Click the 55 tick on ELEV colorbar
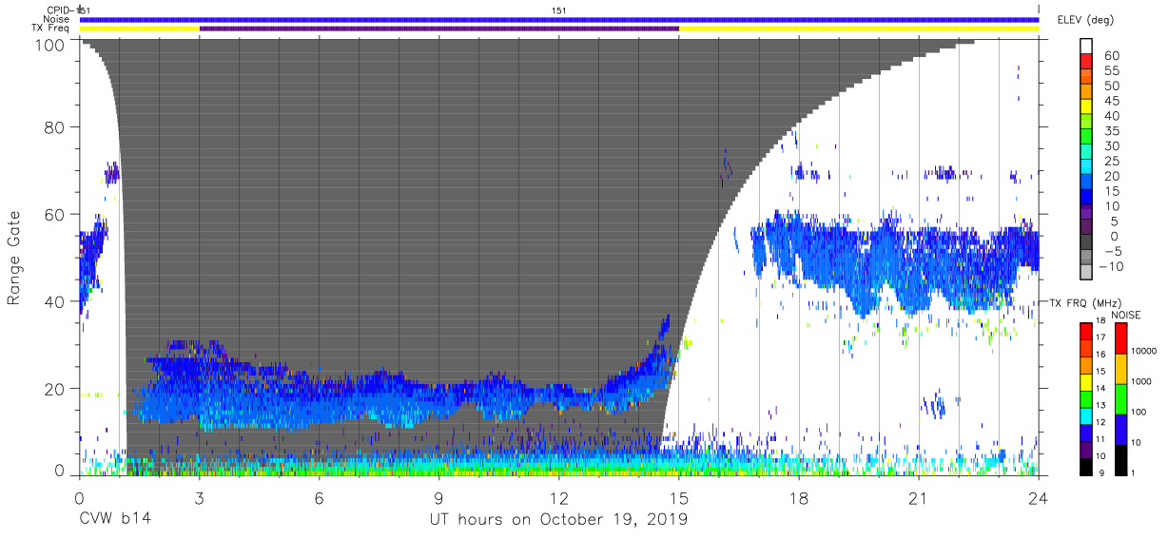The height and width of the screenshot is (539, 1168). coord(1110,71)
